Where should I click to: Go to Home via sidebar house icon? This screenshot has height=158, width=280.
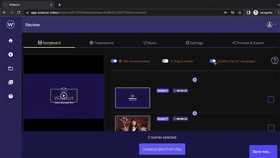(11, 41)
